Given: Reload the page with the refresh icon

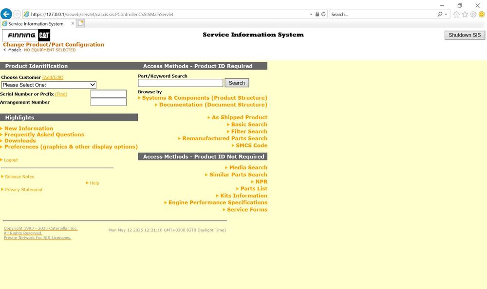Looking at the screenshot, I should tap(323, 14).
